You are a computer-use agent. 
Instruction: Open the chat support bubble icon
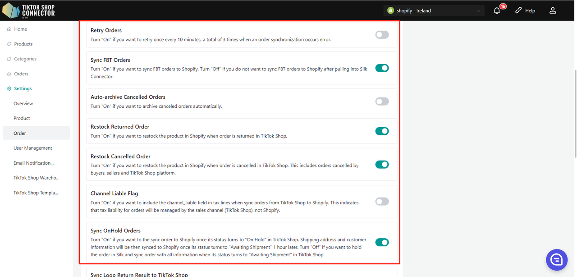coord(556,259)
